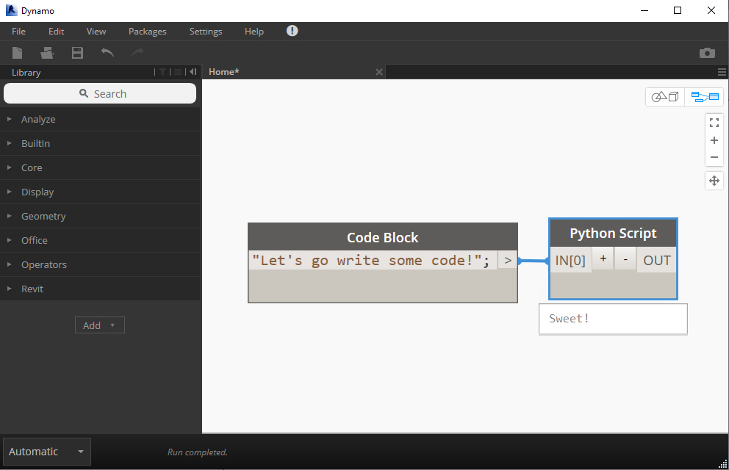This screenshot has height=470, width=729.
Task: Collapse the Library panel
Action: (x=193, y=71)
